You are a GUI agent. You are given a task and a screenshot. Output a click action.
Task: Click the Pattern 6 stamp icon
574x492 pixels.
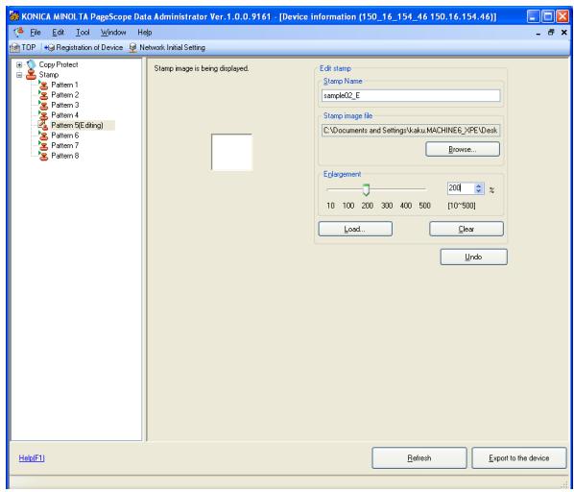43,135
